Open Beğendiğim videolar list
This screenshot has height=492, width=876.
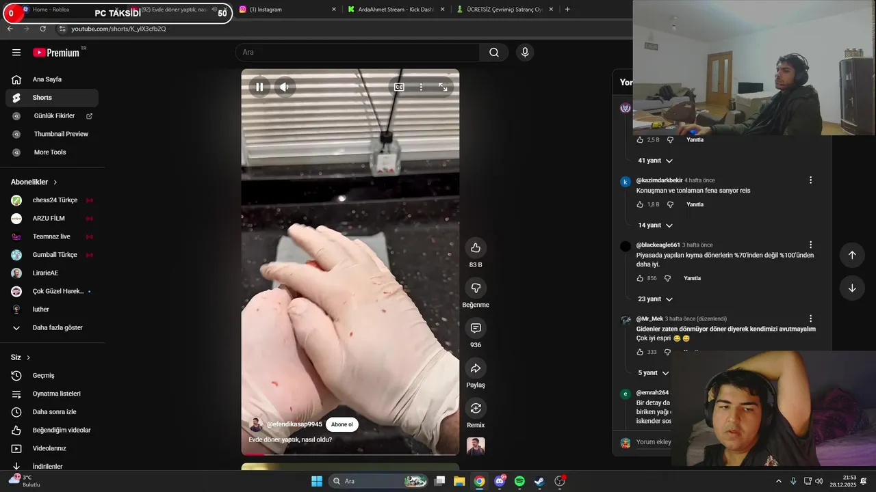click(52, 430)
